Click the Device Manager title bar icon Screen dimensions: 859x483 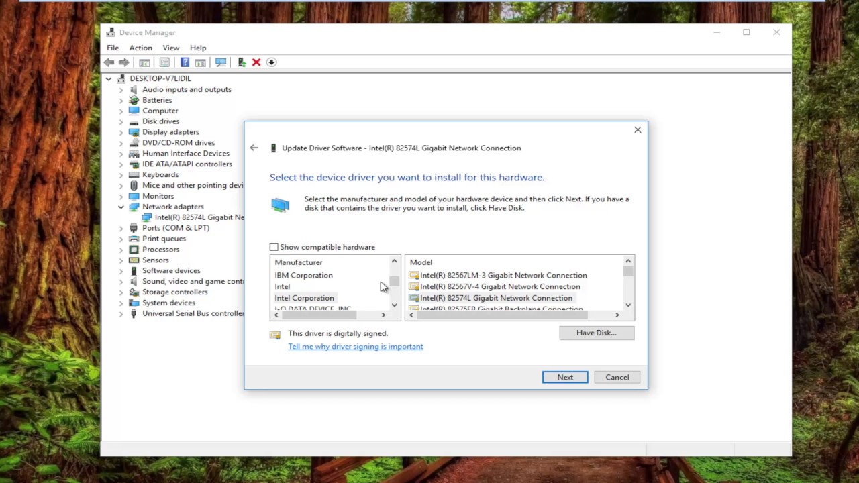[111, 32]
